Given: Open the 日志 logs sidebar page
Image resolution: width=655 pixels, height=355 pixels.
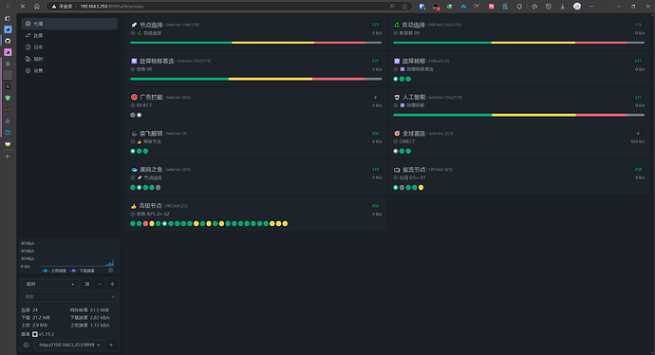Looking at the screenshot, I should tap(69, 47).
